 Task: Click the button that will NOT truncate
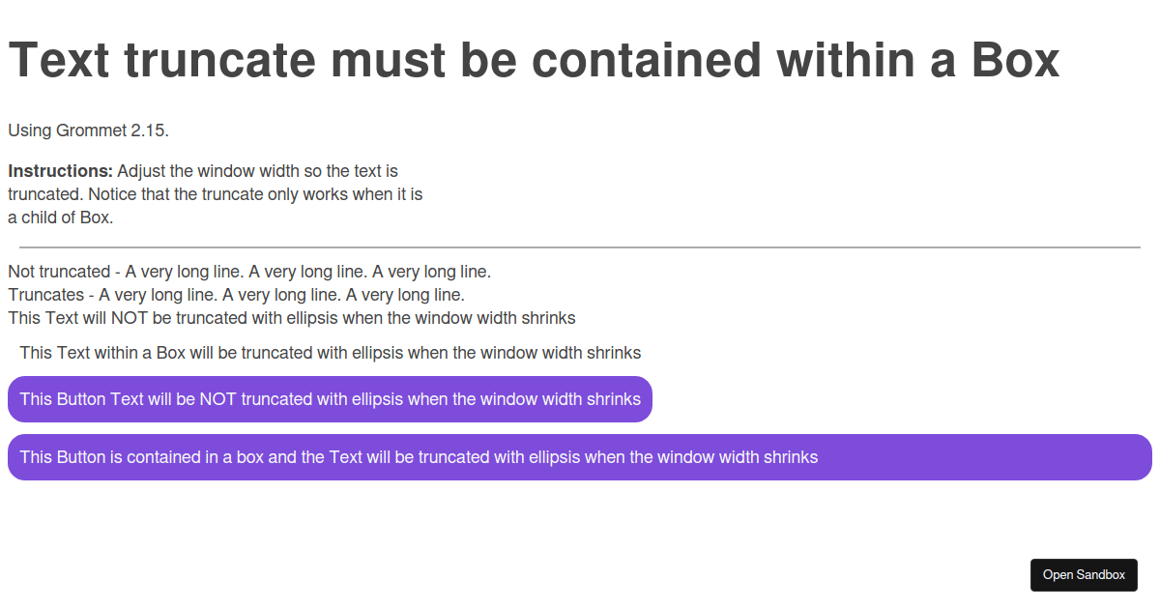330,398
